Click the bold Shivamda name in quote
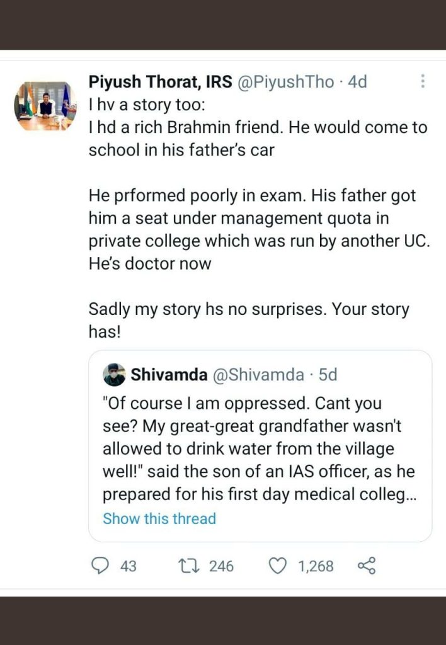Viewport: 446px width, 645px height. click(169, 375)
